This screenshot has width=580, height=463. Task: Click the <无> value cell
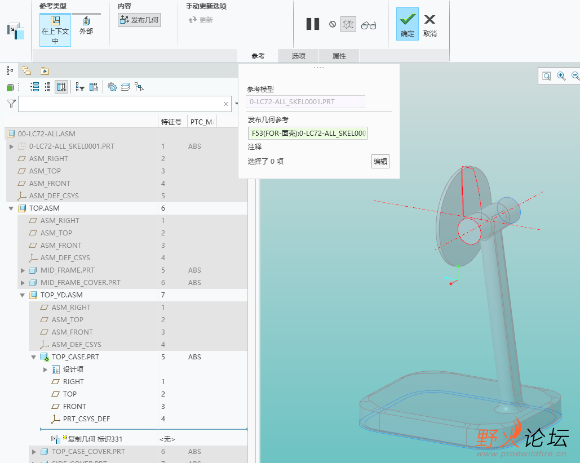pos(167,439)
